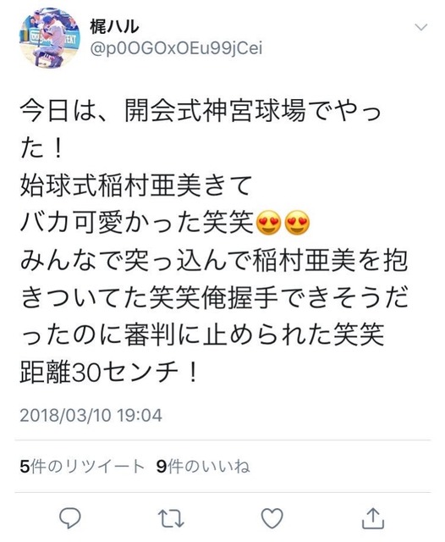The height and width of the screenshot is (542, 445).
Task: Retweet this post using the retweet icon
Action: [x=171, y=518]
